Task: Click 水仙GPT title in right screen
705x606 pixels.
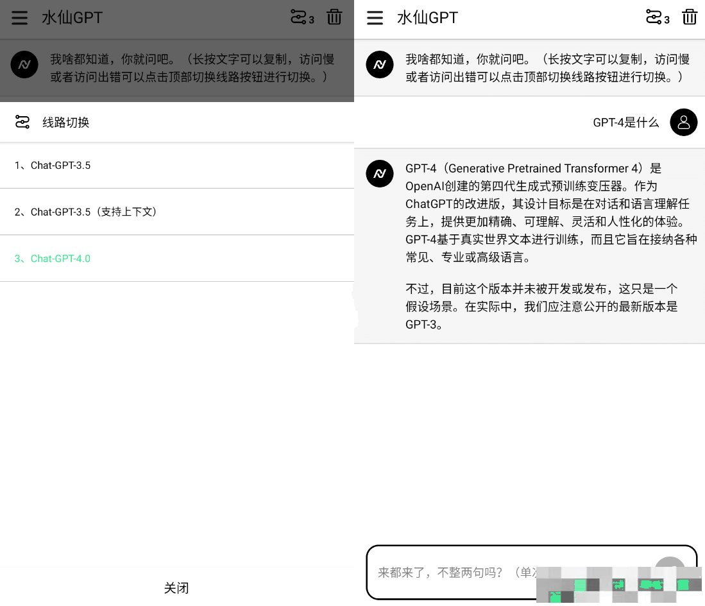Action: [x=427, y=17]
